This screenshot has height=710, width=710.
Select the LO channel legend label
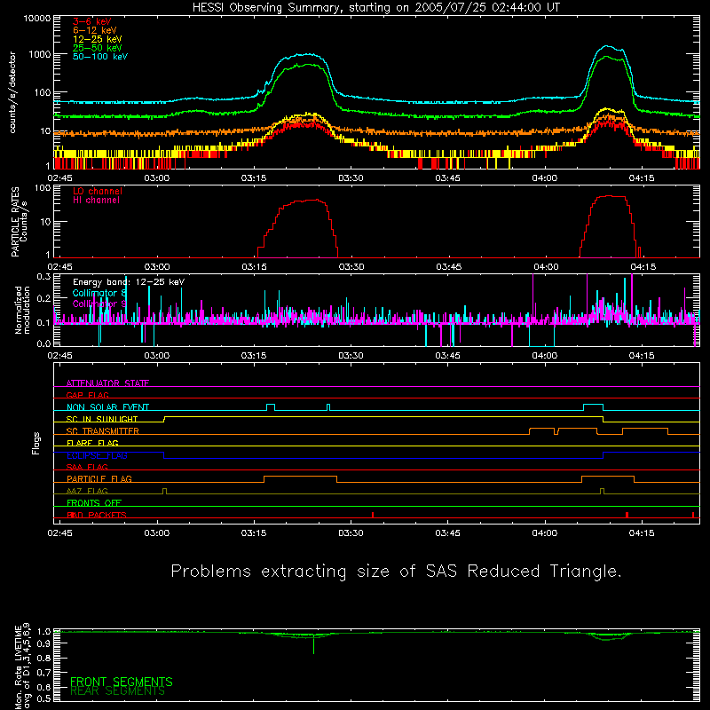tap(98, 191)
